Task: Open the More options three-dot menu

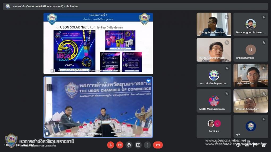Action: click(147, 145)
